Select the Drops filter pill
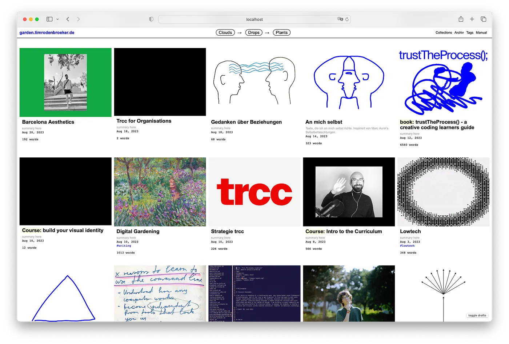 [x=254, y=33]
